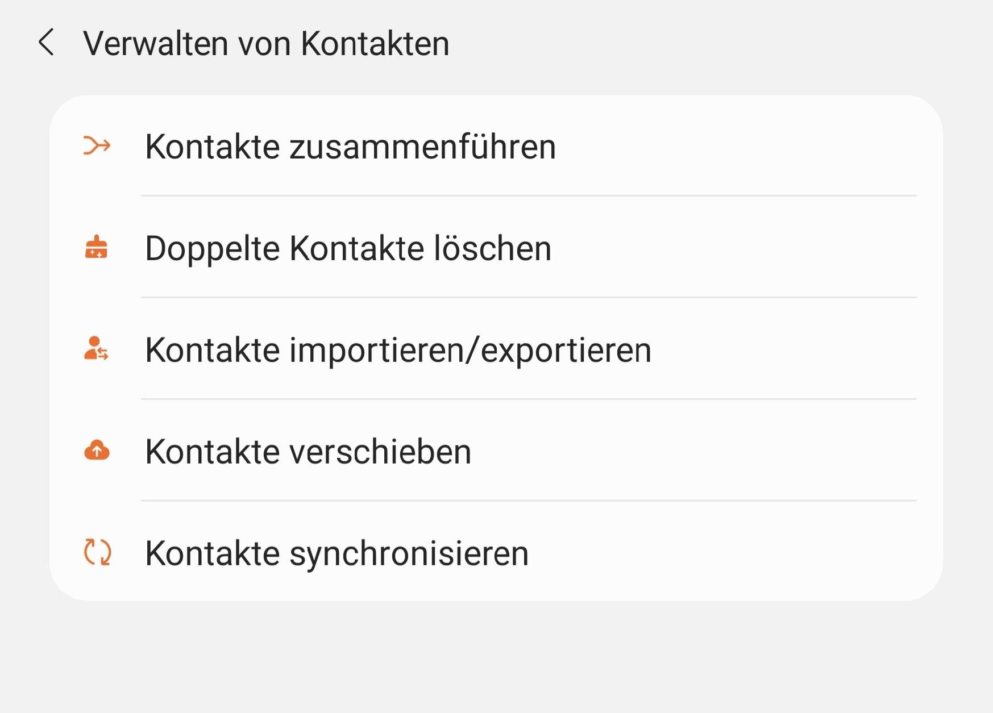Click the cloud upload icon

pyautogui.click(x=97, y=451)
